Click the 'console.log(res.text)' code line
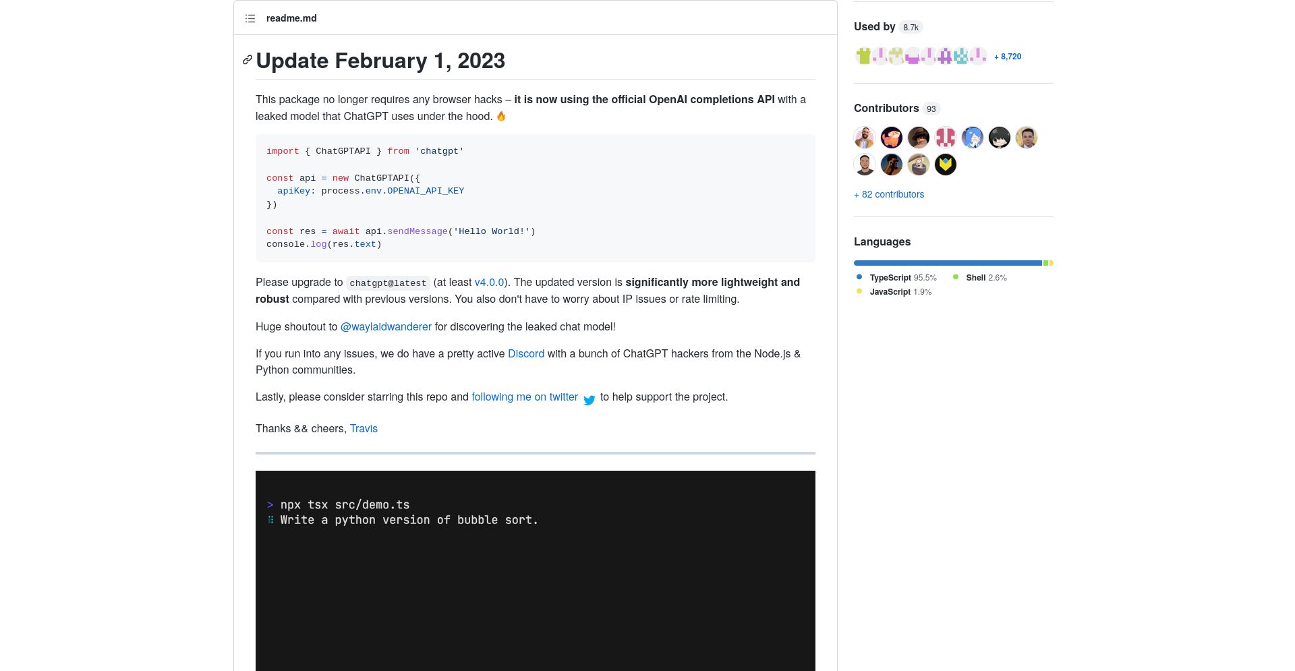Image resolution: width=1295 pixels, height=671 pixels. coord(324,244)
